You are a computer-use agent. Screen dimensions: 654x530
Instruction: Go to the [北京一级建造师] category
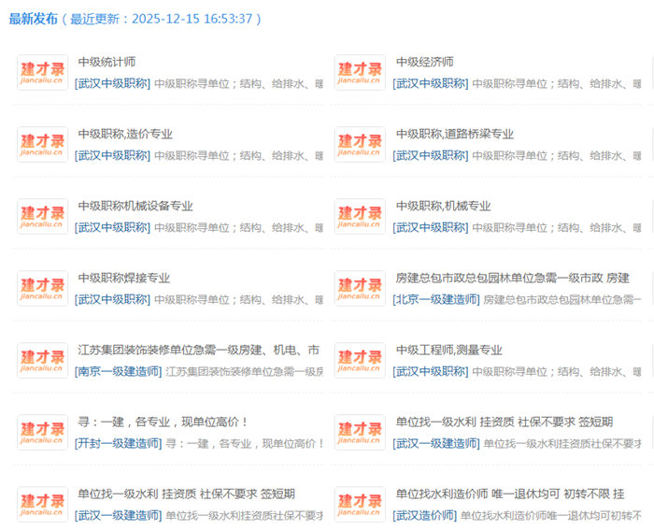tap(435, 300)
